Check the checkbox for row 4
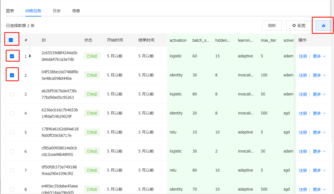 pos(12,113)
